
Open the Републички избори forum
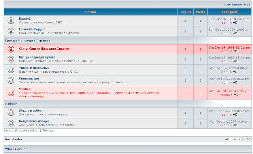(34, 121)
